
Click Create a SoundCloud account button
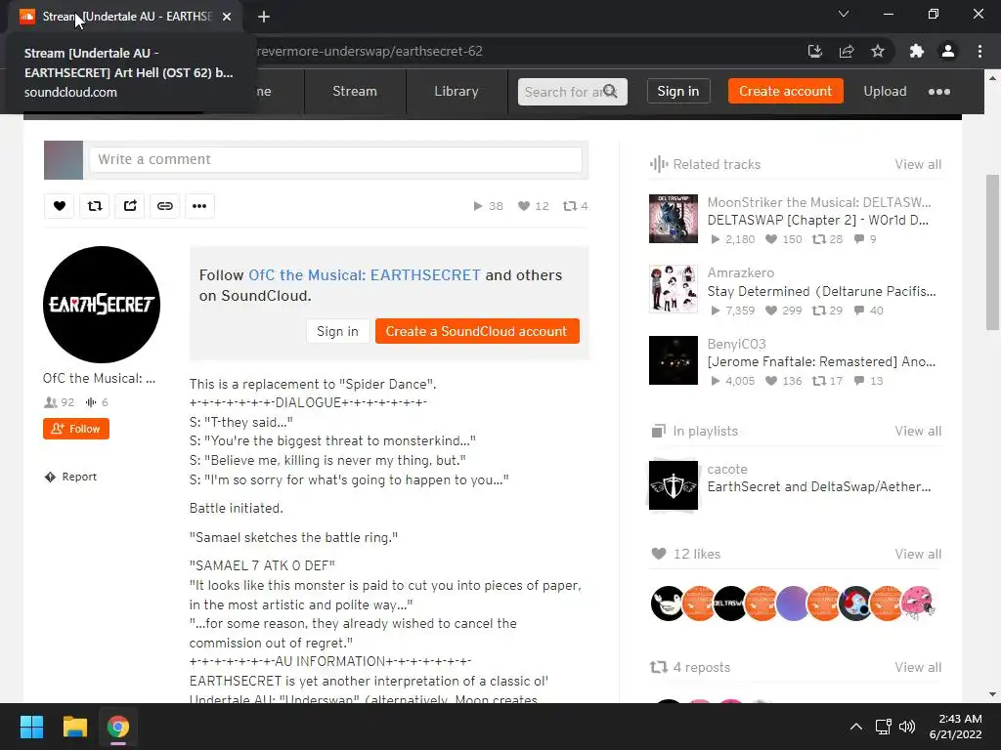click(477, 332)
